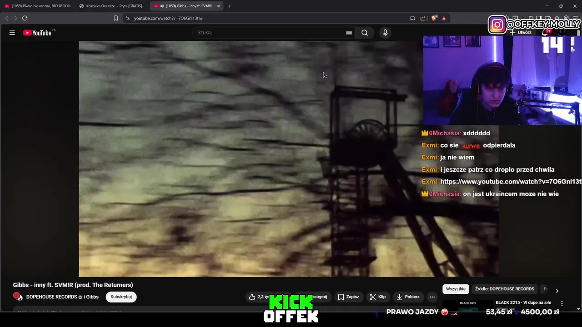Select the Wszystkie filter chip
The height and width of the screenshot is (327, 582).
[x=456, y=289]
